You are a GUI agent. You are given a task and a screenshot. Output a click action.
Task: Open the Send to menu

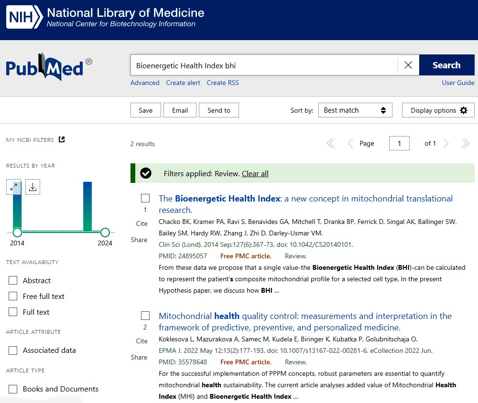click(x=218, y=110)
